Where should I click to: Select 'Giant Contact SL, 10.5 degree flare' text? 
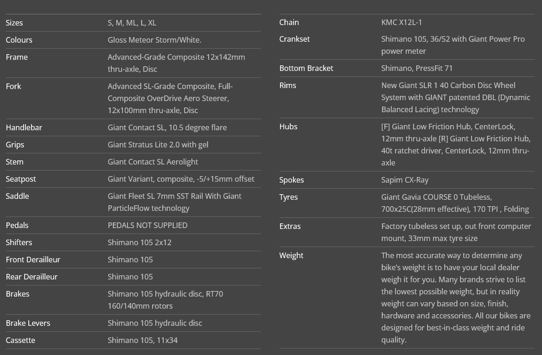point(167,127)
